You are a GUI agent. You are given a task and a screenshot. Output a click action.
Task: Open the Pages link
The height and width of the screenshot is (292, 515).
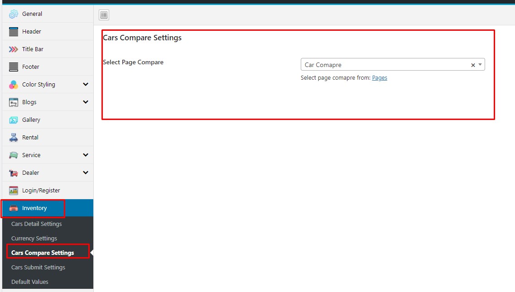(380, 78)
